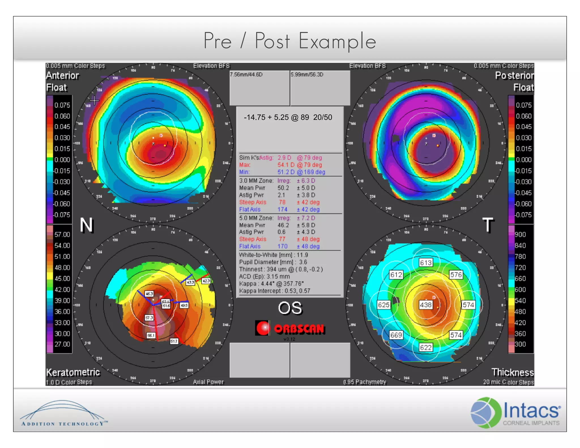Select the 613 thickness value circle

click(426, 263)
